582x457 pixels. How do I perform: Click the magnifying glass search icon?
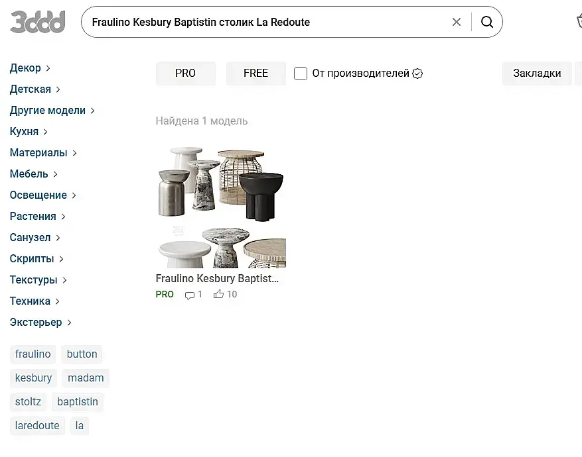487,22
